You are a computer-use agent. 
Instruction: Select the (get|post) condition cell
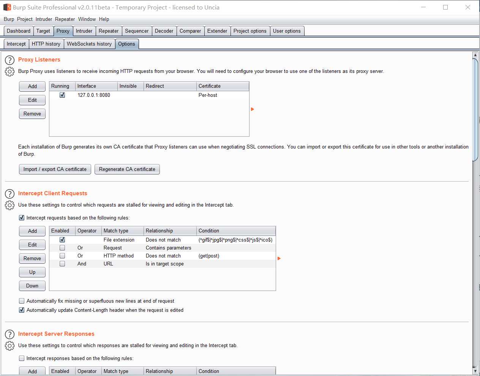point(236,256)
